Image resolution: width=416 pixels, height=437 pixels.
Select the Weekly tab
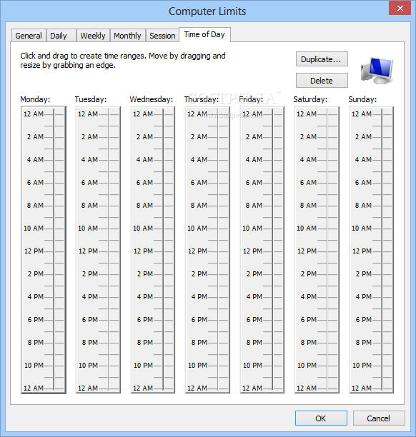pyautogui.click(x=93, y=36)
